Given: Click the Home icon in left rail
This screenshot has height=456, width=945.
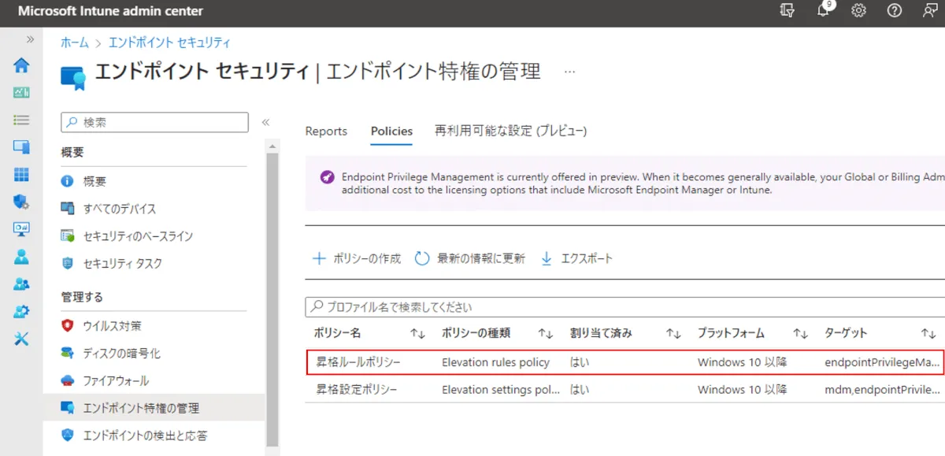Looking at the screenshot, I should [21, 65].
